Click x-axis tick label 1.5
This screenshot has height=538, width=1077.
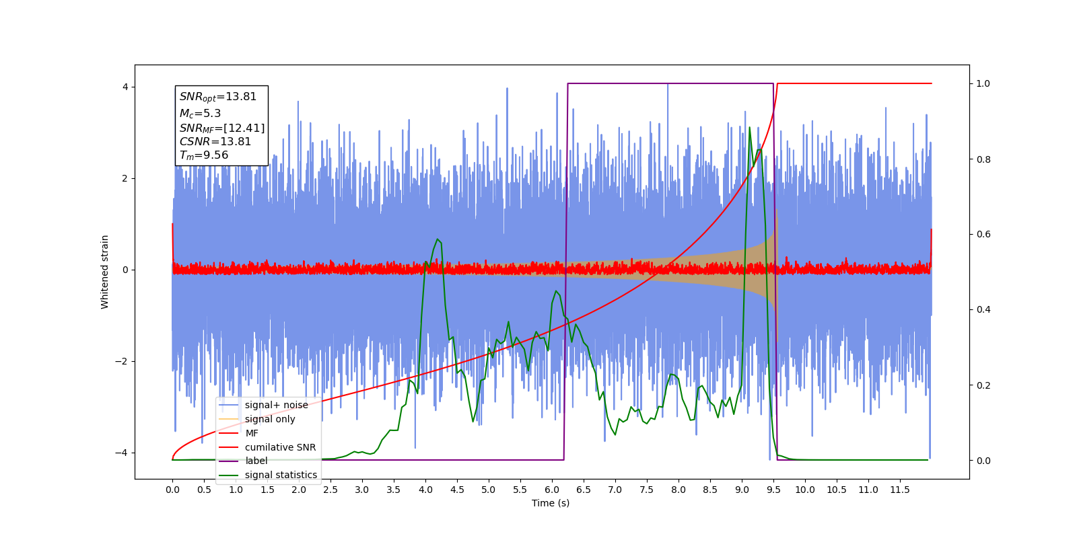(267, 490)
